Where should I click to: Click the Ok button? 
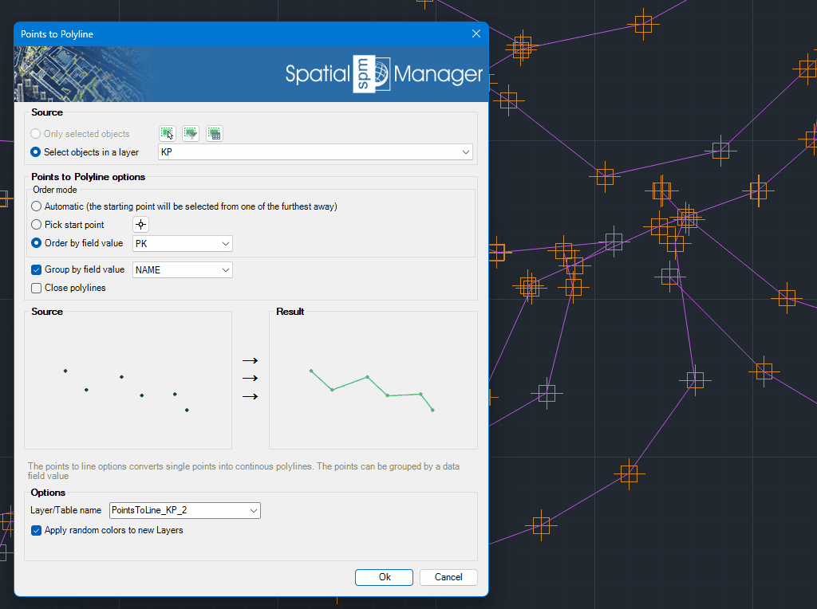click(x=384, y=577)
